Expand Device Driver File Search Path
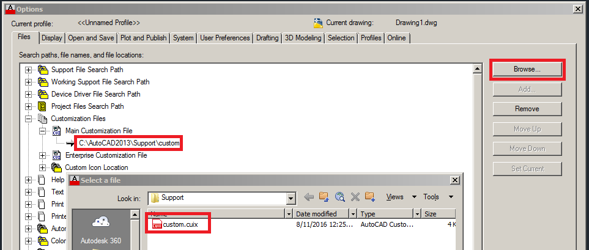The width and height of the screenshot is (589, 250). pyautogui.click(x=28, y=94)
